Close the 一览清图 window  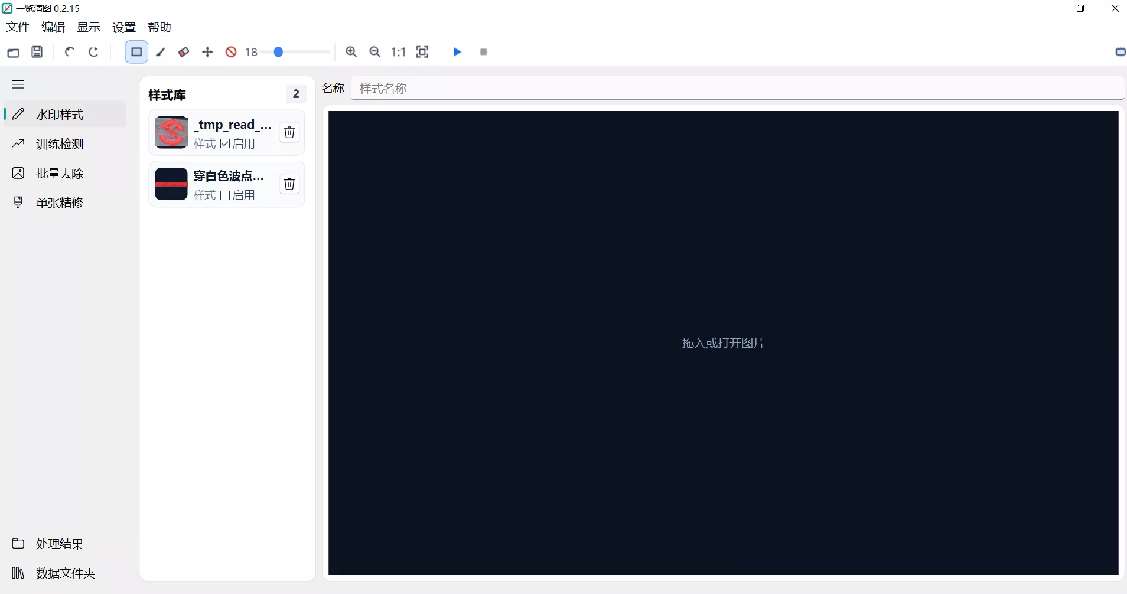(x=1115, y=8)
